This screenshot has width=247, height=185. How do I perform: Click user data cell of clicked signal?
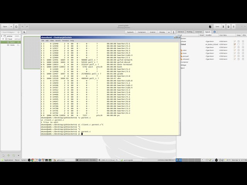[223, 44]
